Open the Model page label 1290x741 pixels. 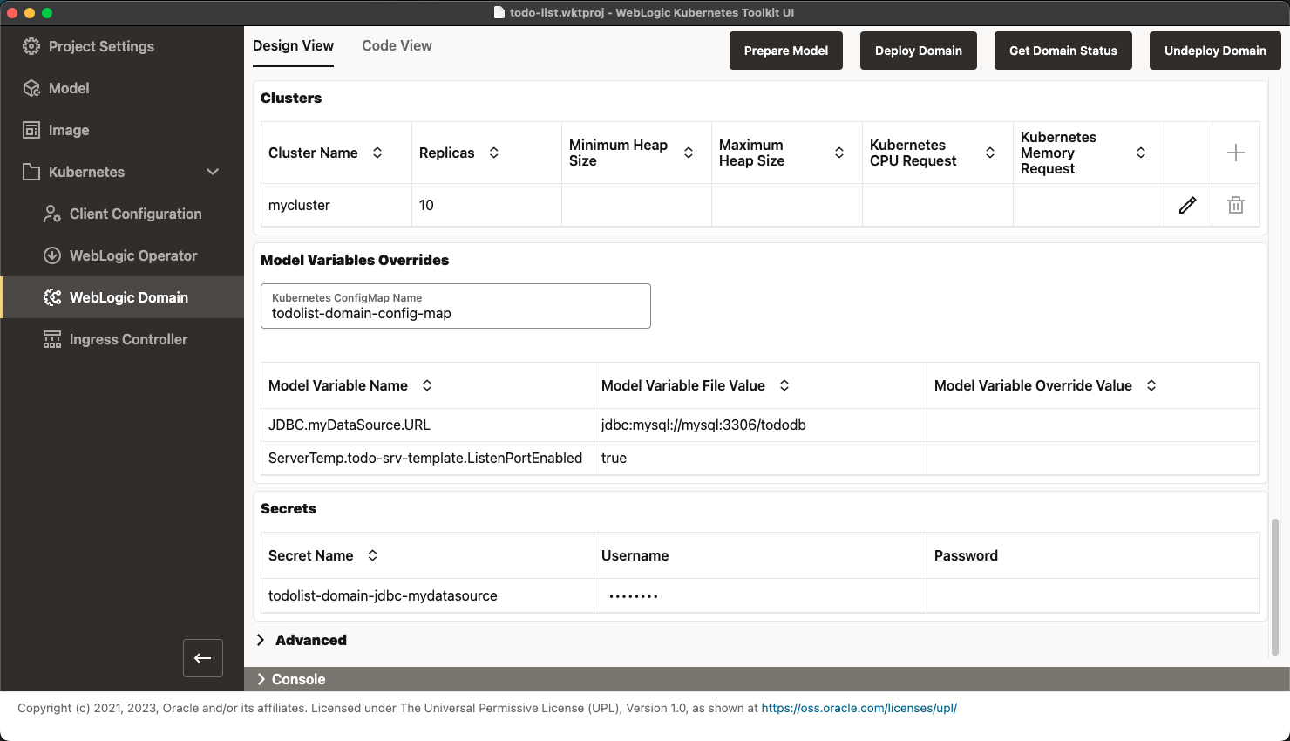69,88
